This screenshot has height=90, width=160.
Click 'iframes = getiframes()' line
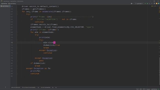tap(34, 9)
